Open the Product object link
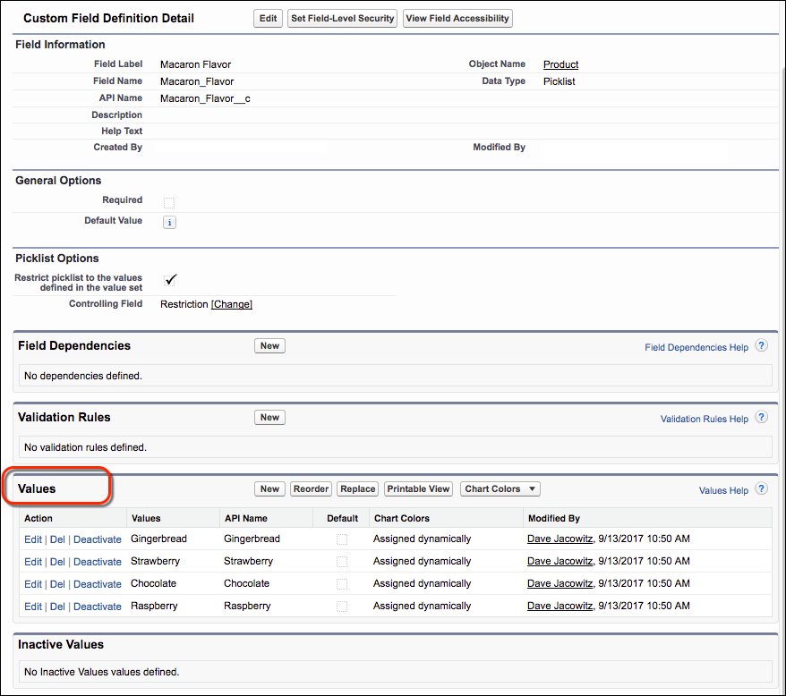The width and height of the screenshot is (786, 696). (560, 64)
